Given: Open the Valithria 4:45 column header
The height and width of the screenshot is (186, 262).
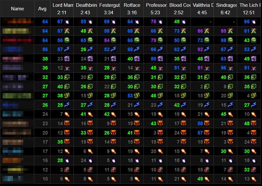Looking at the screenshot, I should pos(202,9).
